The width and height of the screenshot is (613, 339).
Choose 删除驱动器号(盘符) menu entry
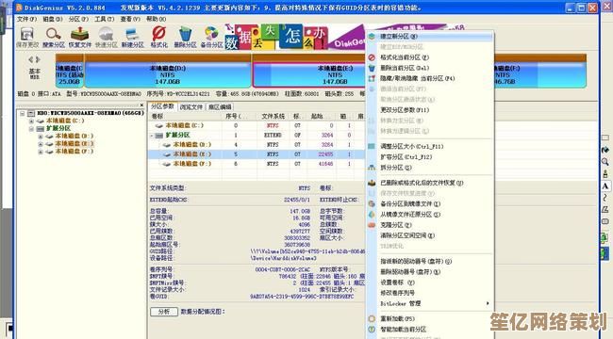(410, 272)
